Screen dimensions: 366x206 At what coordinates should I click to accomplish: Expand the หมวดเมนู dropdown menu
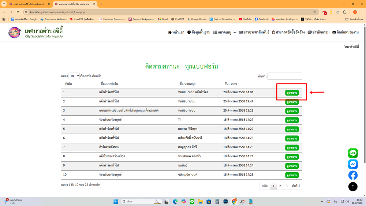pos(224,32)
